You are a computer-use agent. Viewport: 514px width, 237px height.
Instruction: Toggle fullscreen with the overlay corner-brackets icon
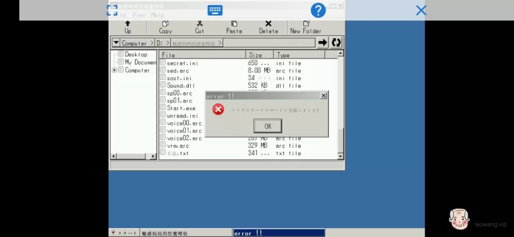coord(112,10)
